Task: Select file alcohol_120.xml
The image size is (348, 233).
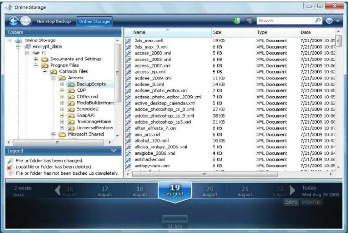Action: [152, 141]
